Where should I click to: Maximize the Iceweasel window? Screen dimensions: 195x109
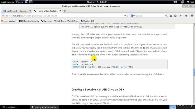coord(189,6)
